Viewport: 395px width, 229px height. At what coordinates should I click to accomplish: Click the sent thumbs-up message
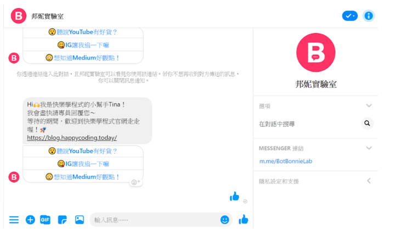[x=235, y=196]
